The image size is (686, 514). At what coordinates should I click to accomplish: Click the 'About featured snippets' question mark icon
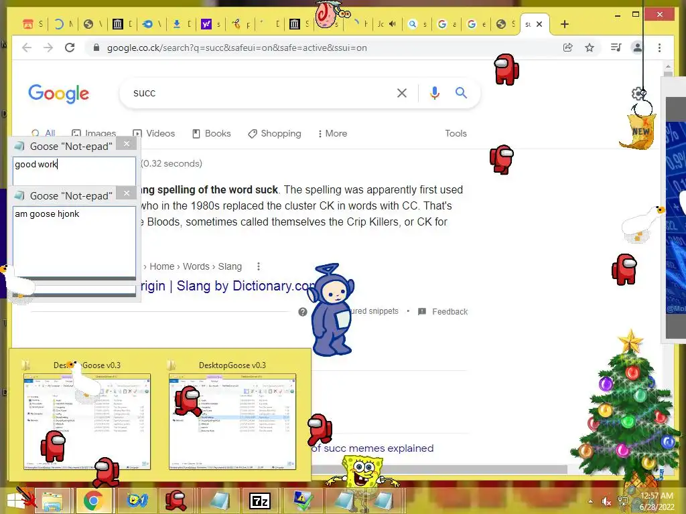(302, 312)
